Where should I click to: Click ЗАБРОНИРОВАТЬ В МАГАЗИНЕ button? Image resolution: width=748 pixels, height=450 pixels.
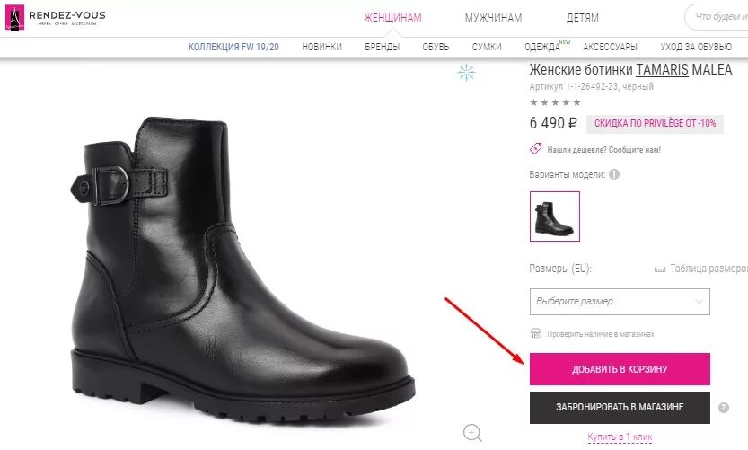[620, 408]
